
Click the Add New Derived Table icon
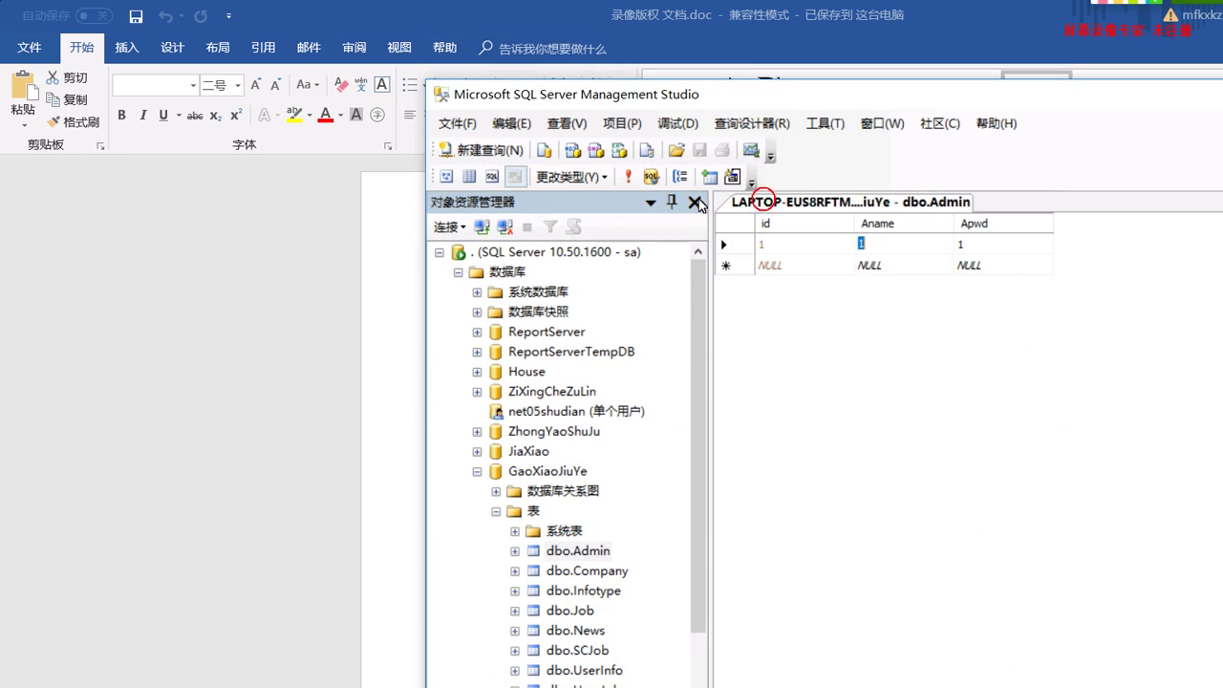click(733, 177)
